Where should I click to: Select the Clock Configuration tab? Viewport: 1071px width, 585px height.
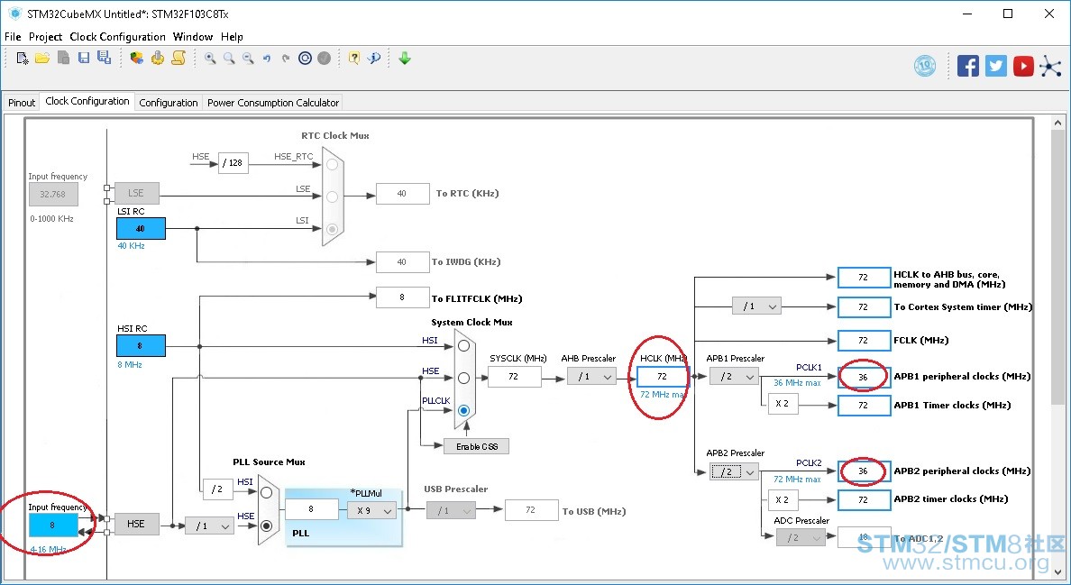tap(87, 101)
